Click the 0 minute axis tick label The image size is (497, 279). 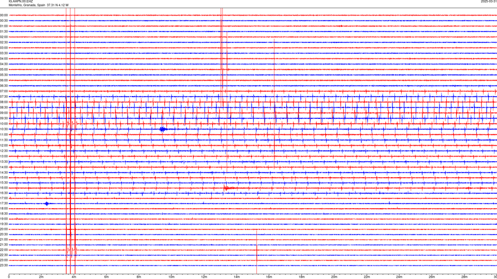click(x=9, y=277)
